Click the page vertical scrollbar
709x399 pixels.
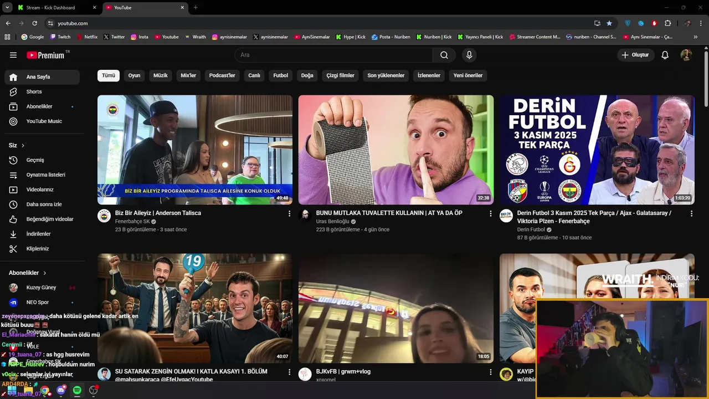pos(706,78)
